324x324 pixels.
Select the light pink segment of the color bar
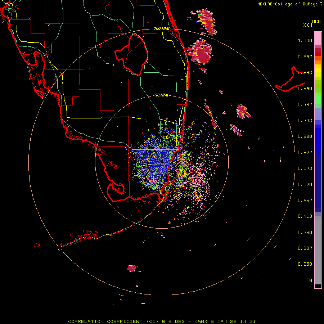[318, 39]
